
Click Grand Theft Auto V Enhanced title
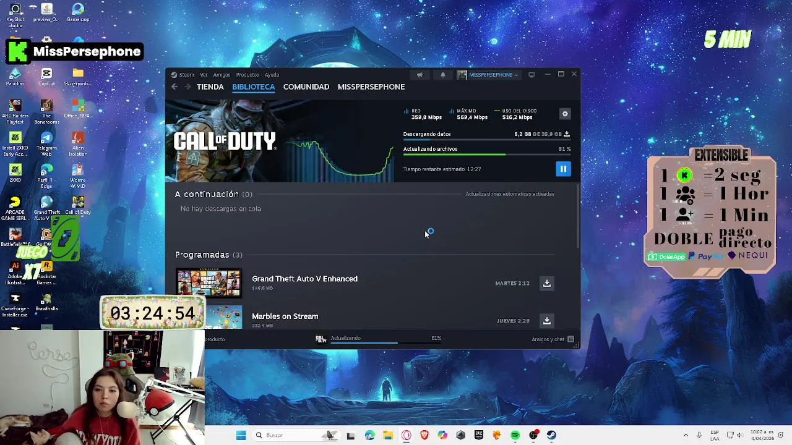tap(304, 279)
